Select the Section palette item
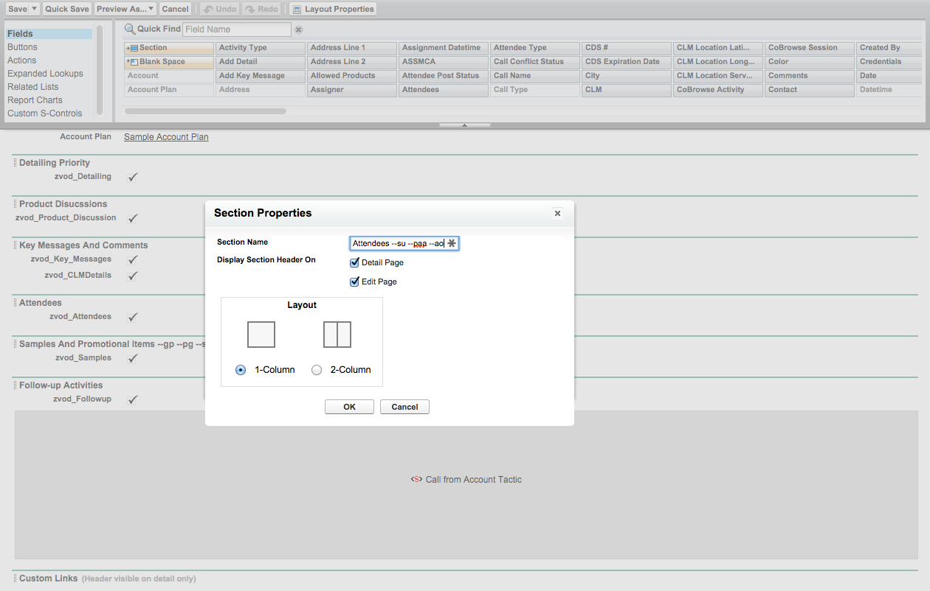Viewport: 930px width, 591px height. pyautogui.click(x=168, y=48)
